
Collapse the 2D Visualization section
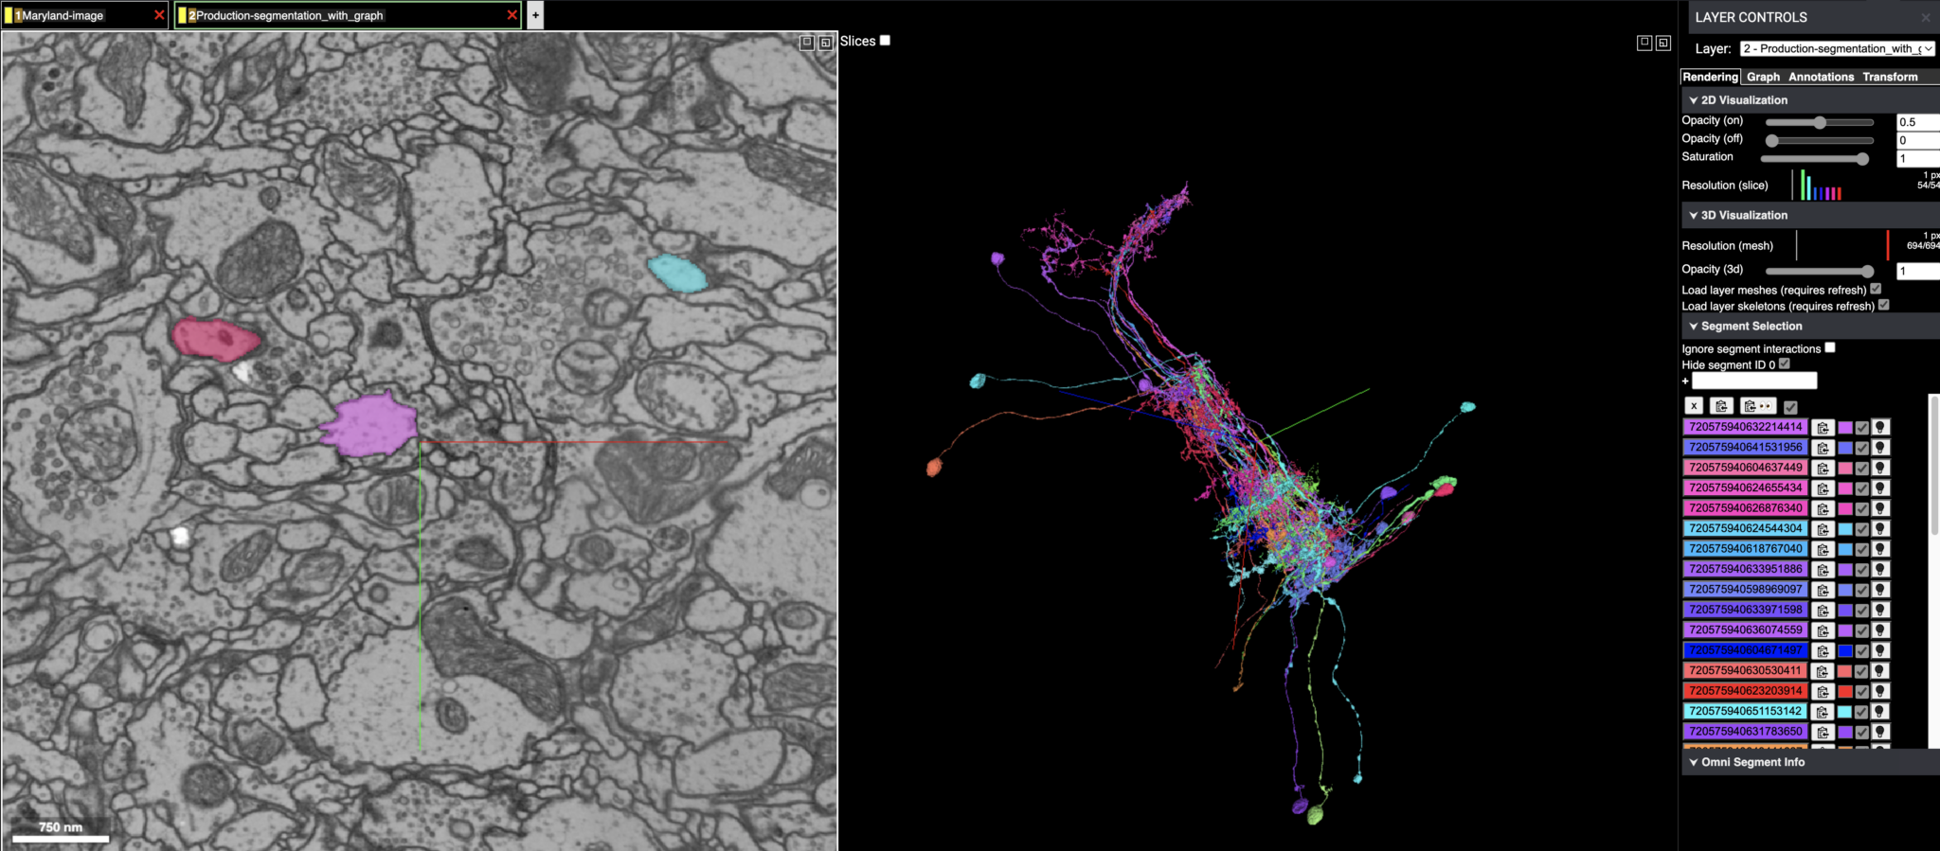tap(1694, 100)
